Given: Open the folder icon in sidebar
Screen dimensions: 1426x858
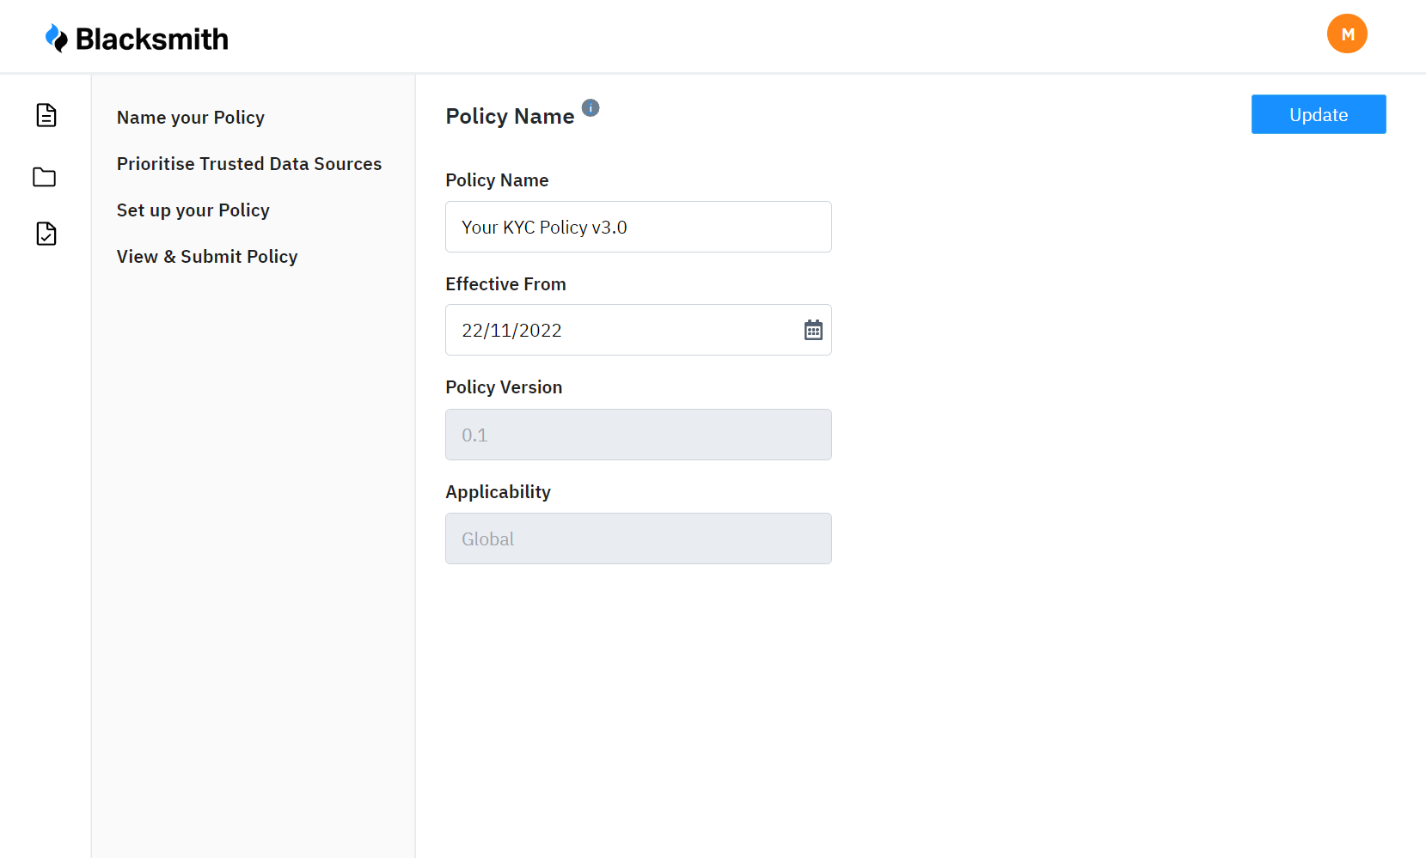Looking at the screenshot, I should (45, 177).
